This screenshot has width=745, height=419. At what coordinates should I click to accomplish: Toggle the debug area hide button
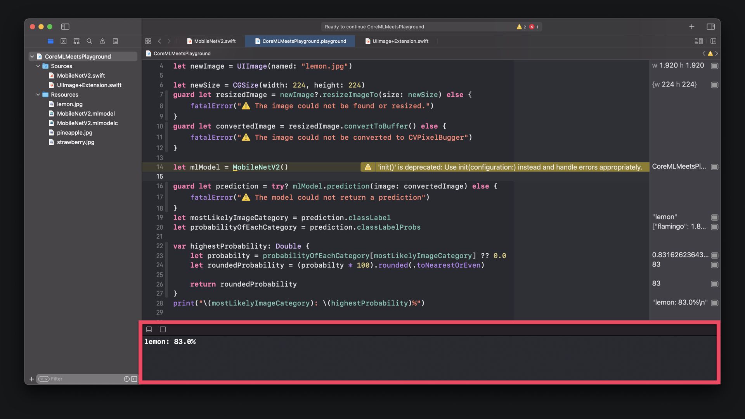tap(149, 329)
